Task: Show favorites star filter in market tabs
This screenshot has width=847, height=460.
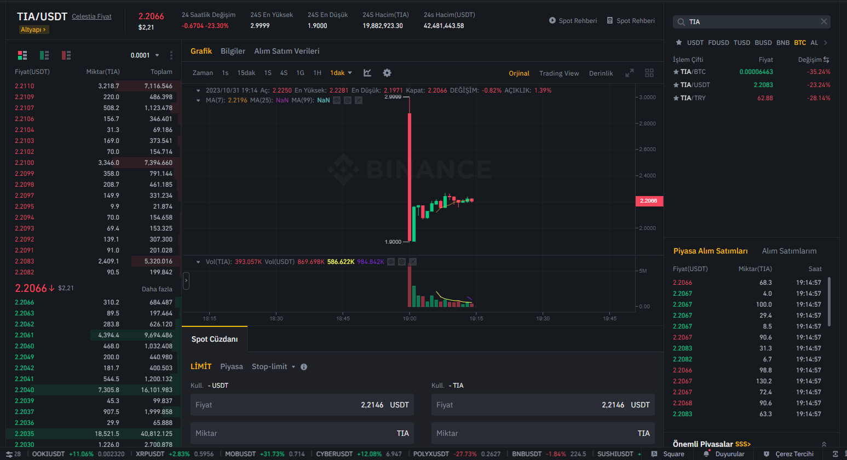Action: [x=679, y=42]
